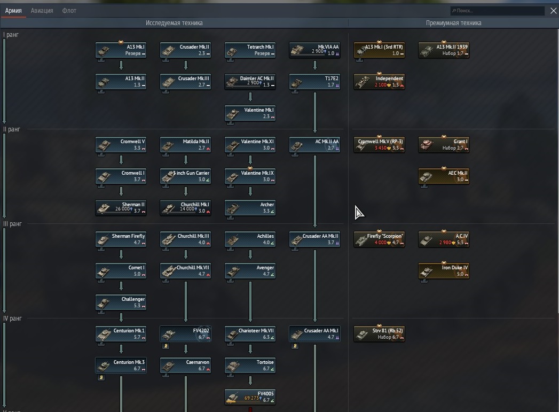Choose the Crusader Mk.II vehicle
Image resolution: width=559 pixels, height=412 pixels.
pyautogui.click(x=185, y=50)
